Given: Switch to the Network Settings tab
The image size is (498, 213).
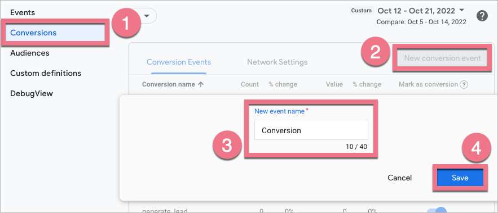Looking at the screenshot, I should 277,62.
